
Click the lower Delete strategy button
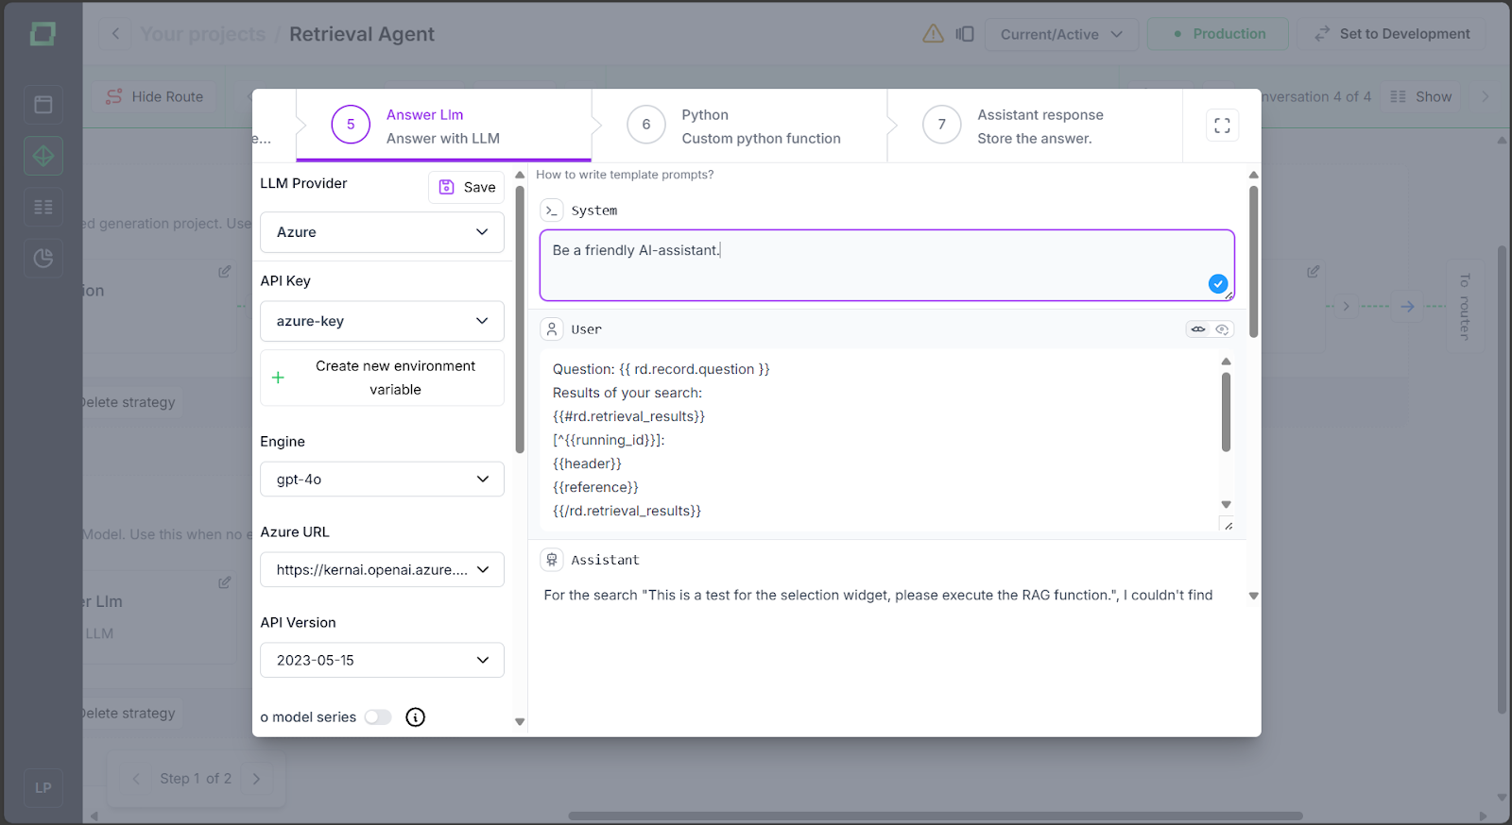[129, 714]
